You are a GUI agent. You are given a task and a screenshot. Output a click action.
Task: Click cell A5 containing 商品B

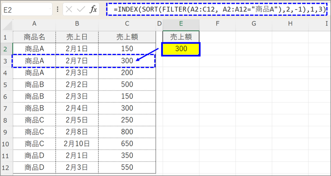coord(34,84)
